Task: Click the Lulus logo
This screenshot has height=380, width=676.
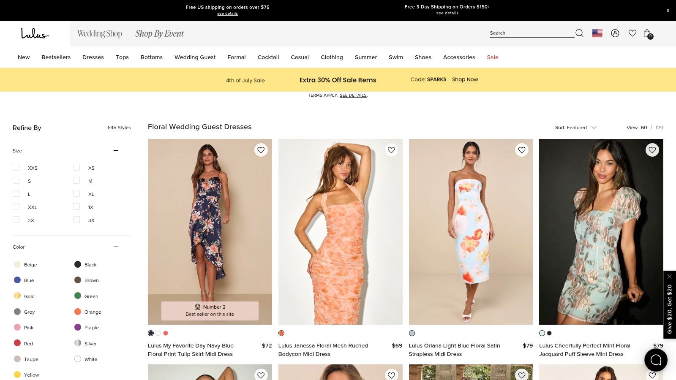Action: click(x=35, y=33)
